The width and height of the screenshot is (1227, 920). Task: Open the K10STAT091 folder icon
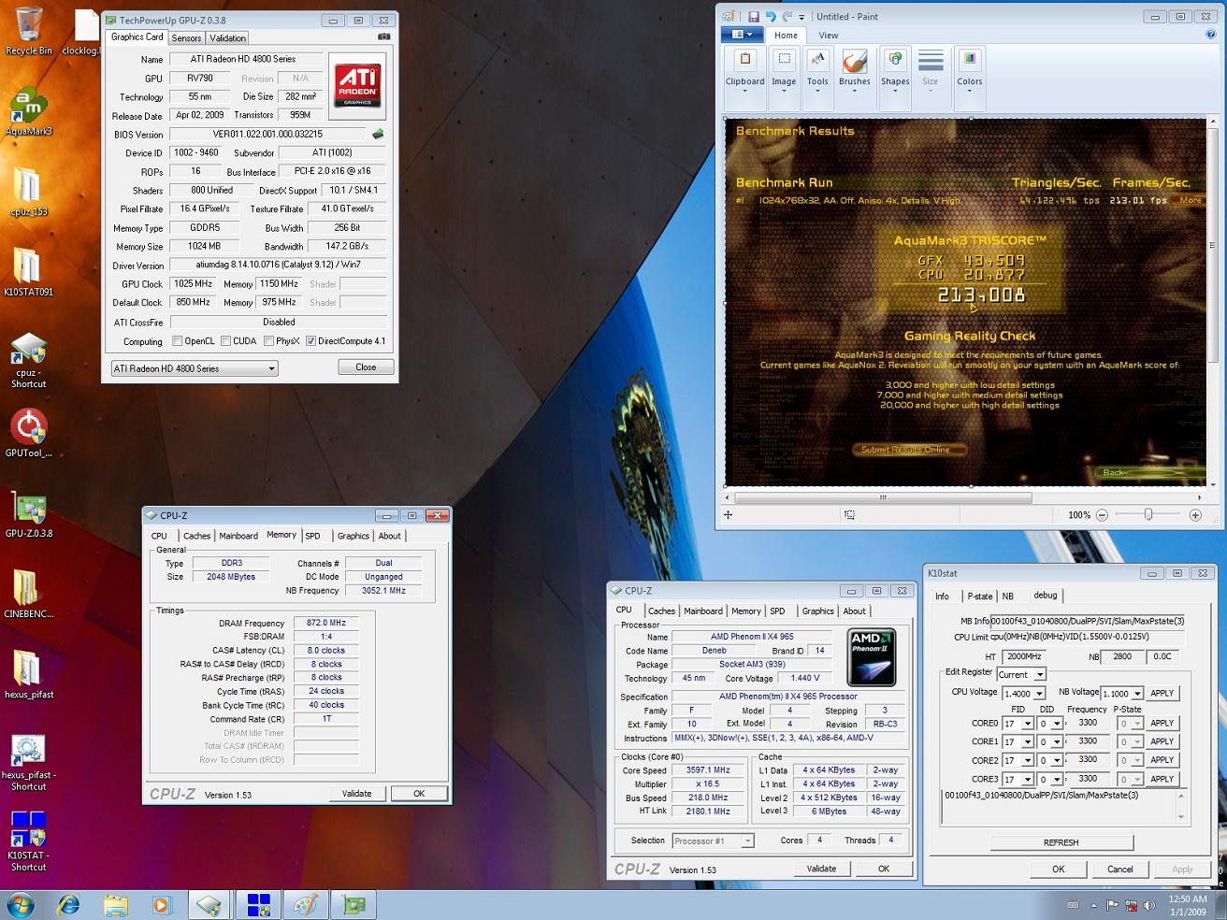click(28, 273)
